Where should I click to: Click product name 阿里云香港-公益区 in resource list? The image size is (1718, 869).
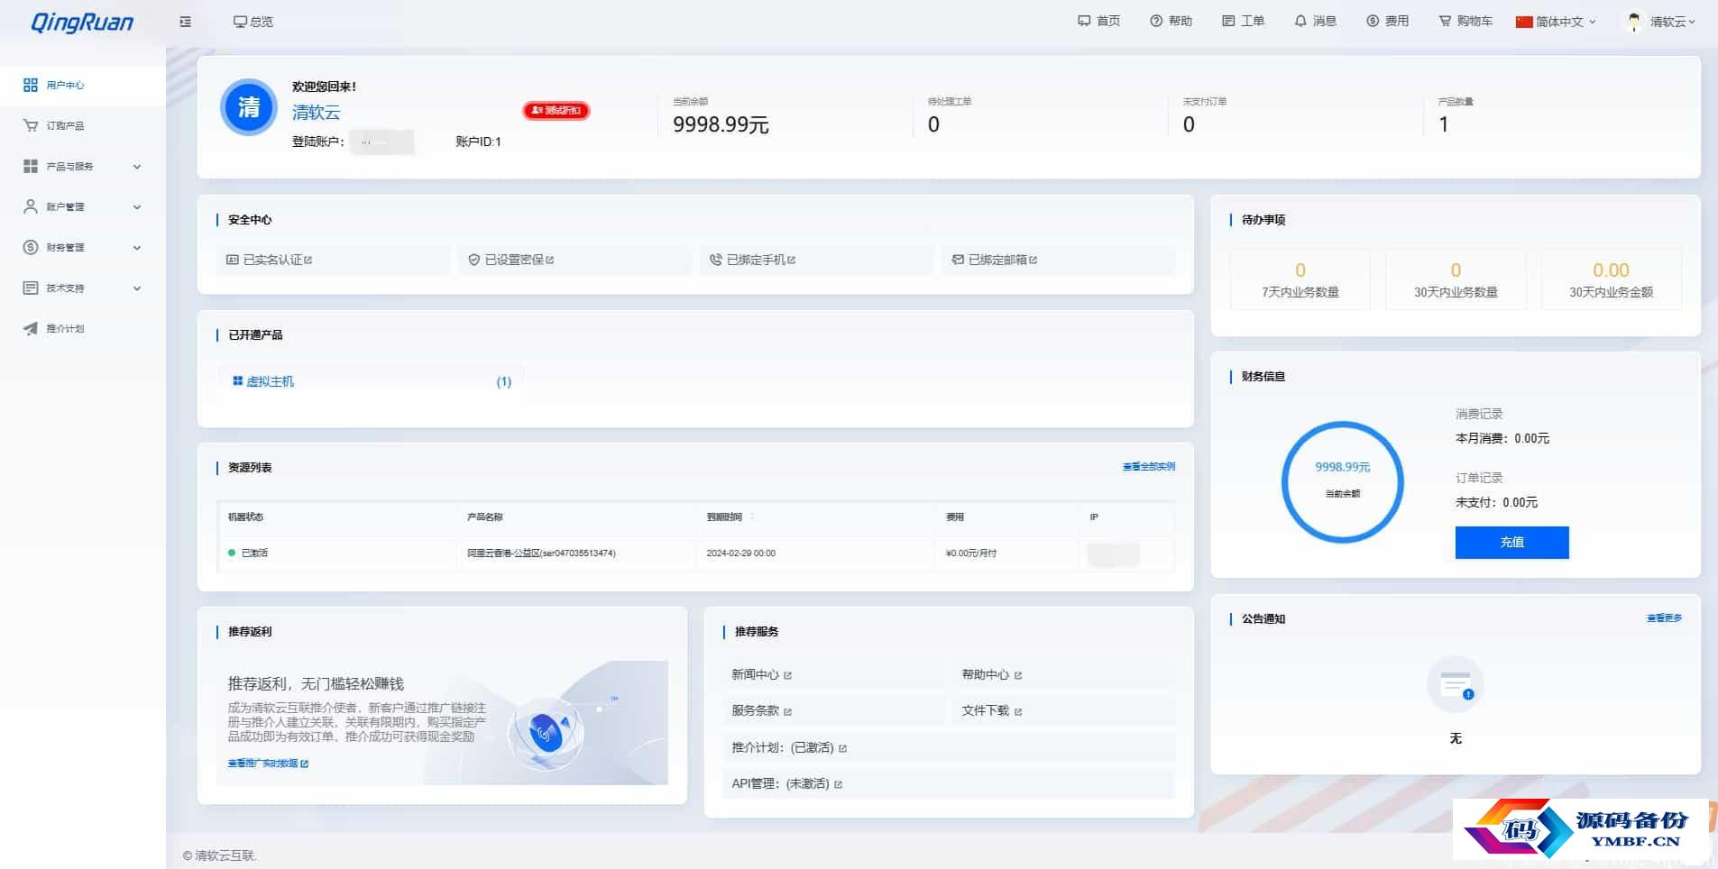[541, 553]
